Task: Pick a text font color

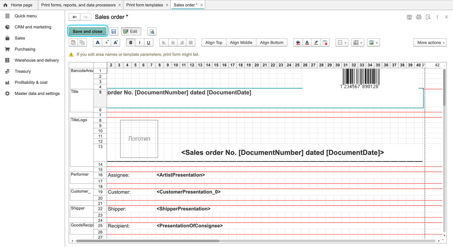Action: pos(307,43)
